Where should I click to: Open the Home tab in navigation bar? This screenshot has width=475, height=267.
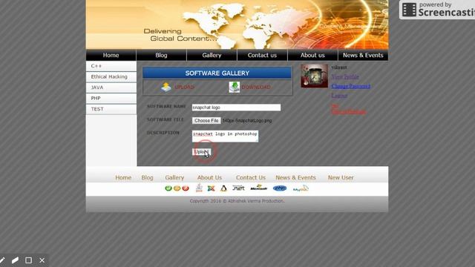point(111,55)
